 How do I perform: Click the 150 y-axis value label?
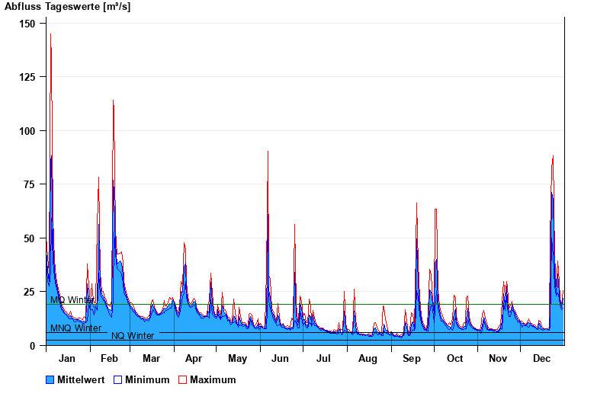[27, 24]
